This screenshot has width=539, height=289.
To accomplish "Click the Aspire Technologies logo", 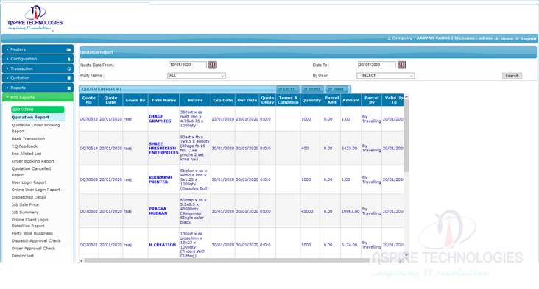I will [35, 18].
